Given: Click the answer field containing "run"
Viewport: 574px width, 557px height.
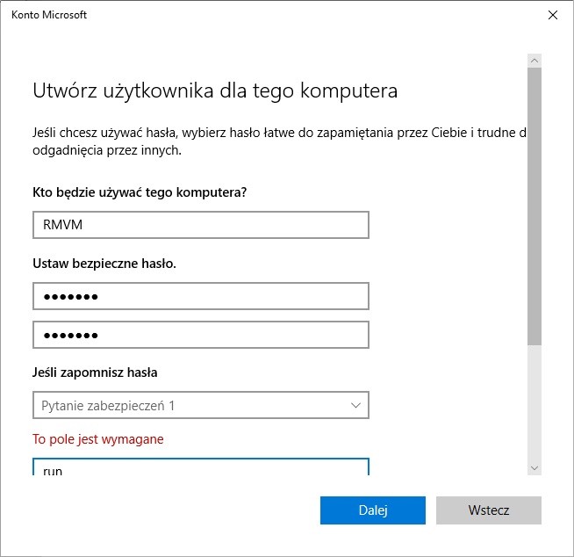Looking at the screenshot, I should click(200, 468).
